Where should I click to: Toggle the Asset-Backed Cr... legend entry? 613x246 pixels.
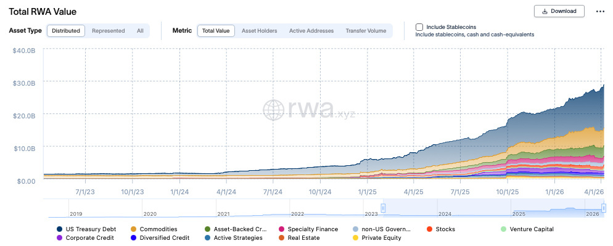[236, 229]
